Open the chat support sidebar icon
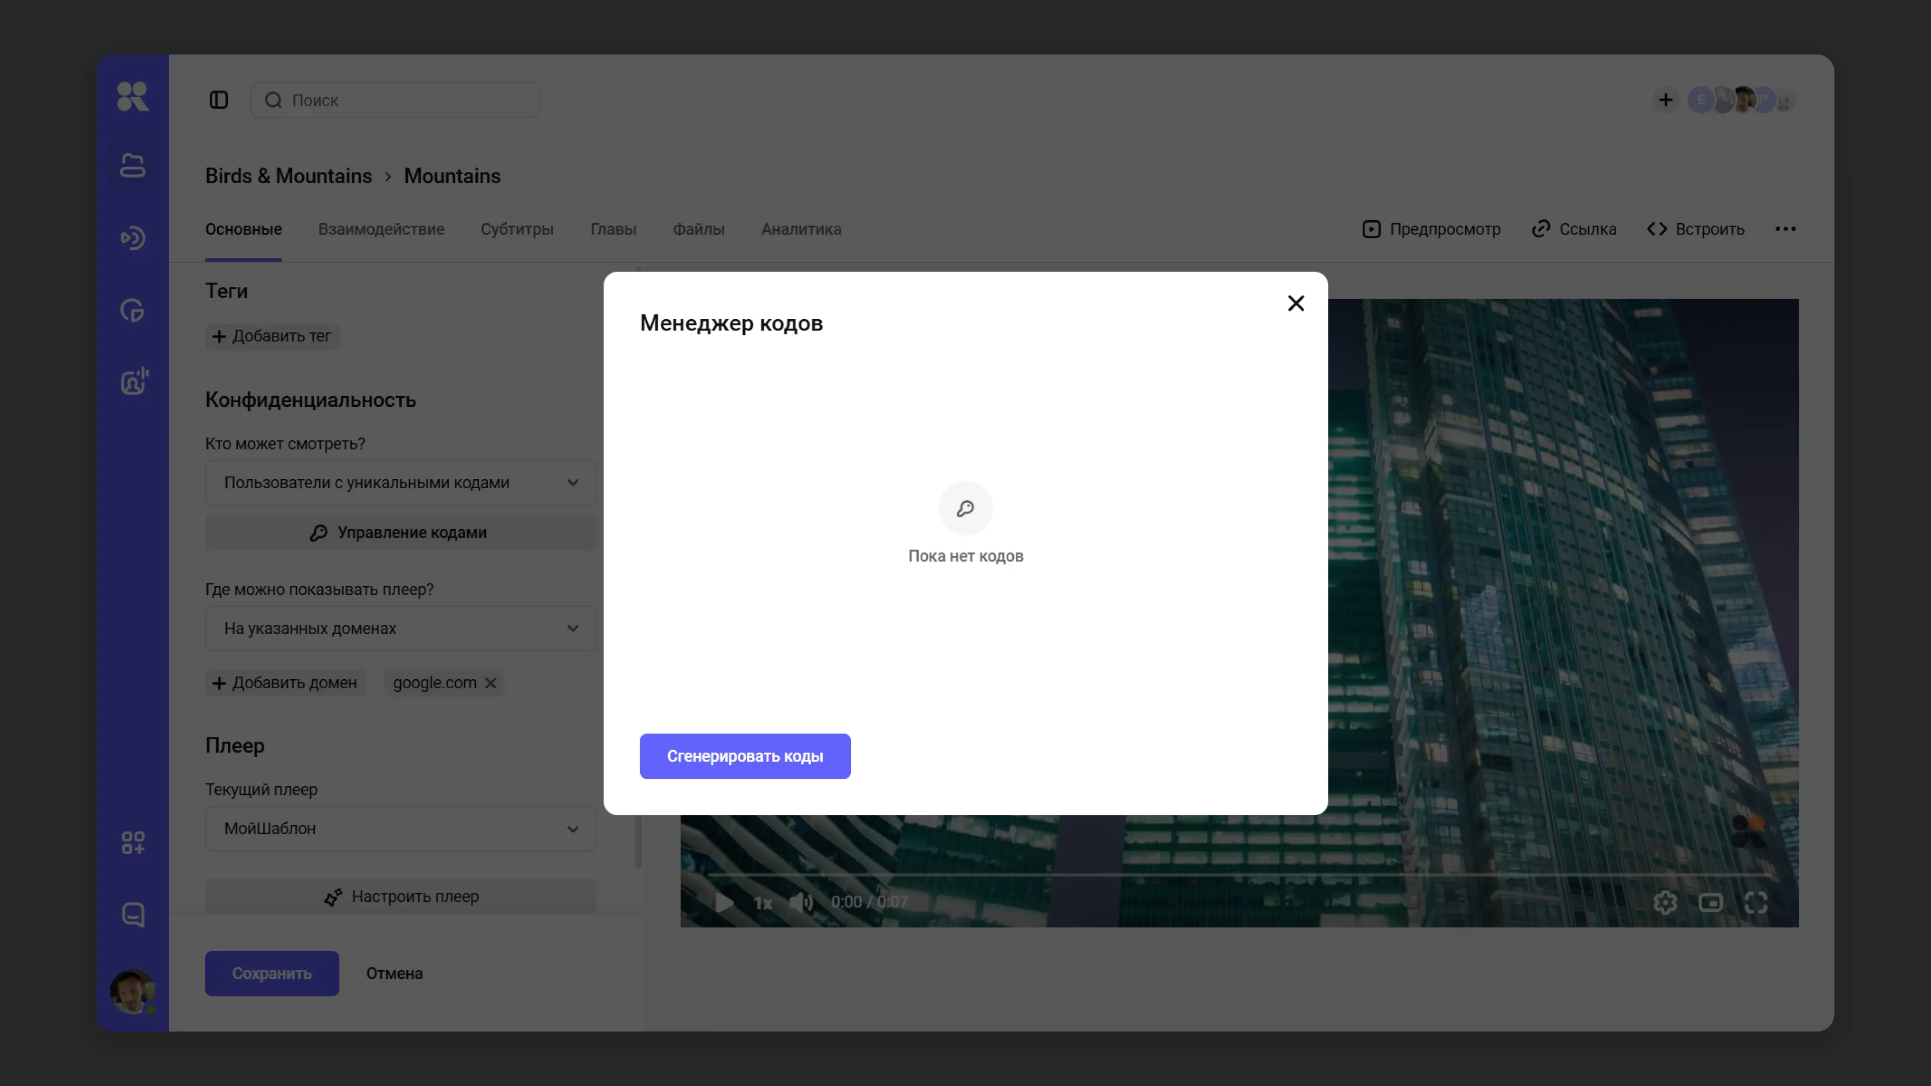The image size is (1931, 1086). point(133,915)
